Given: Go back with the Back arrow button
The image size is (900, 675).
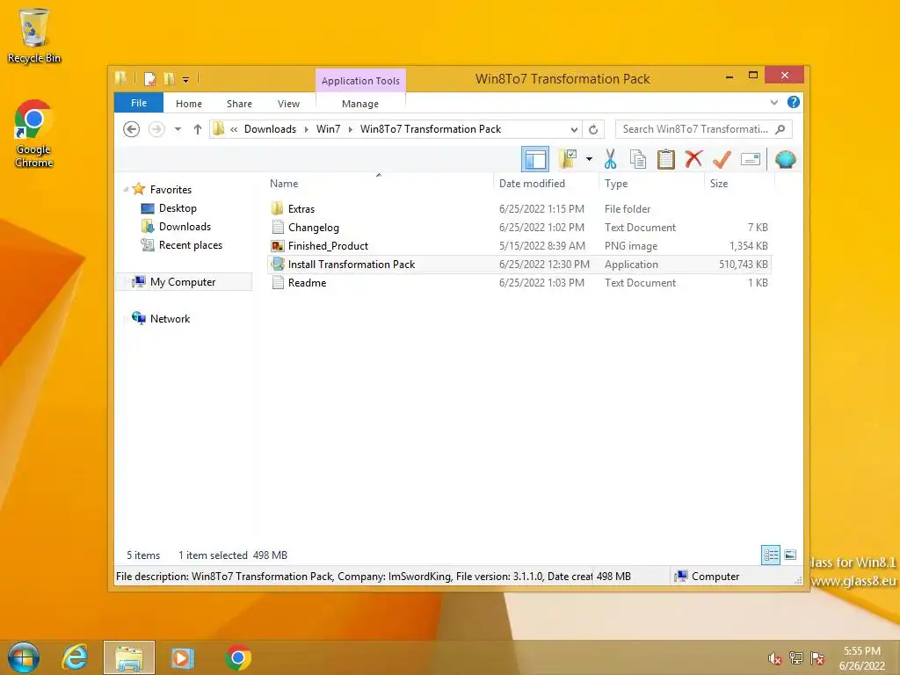Looking at the screenshot, I should 132,129.
